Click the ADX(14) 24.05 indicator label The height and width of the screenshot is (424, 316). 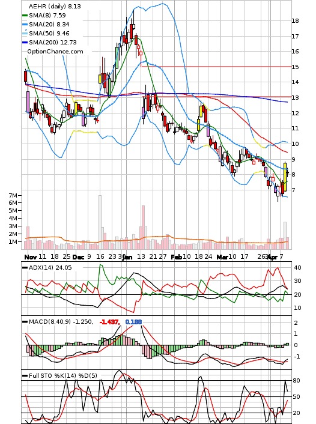[x=50, y=267]
